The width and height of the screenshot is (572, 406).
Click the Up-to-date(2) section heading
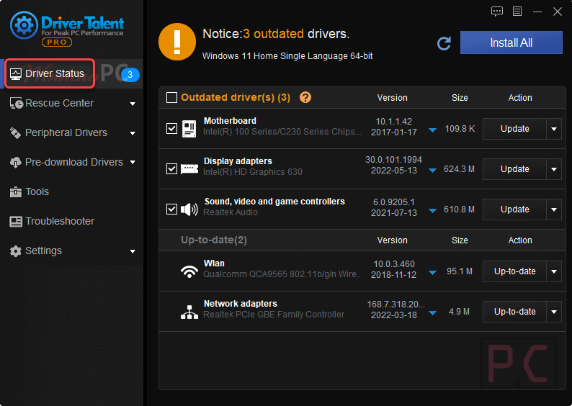click(214, 240)
